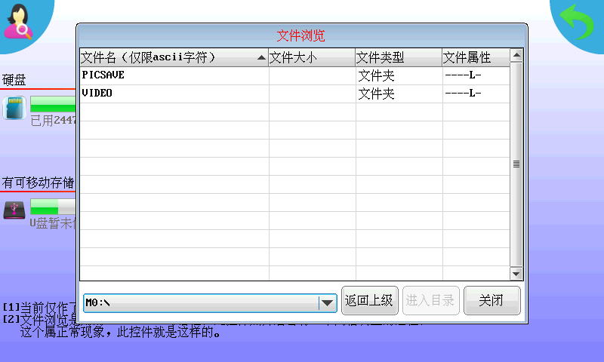
Task: Open the M0:\ path dropdown arrow
Action: point(328,303)
